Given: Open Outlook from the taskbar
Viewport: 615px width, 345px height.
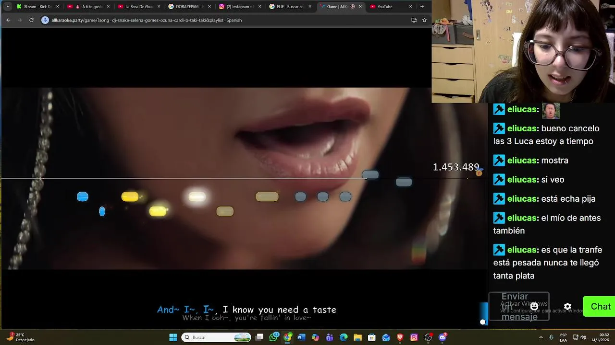Looking at the screenshot, I should pos(386,337).
